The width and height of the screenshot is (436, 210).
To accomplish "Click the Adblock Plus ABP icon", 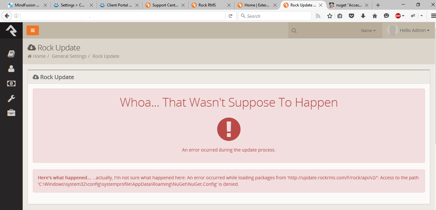I will [x=398, y=16].
